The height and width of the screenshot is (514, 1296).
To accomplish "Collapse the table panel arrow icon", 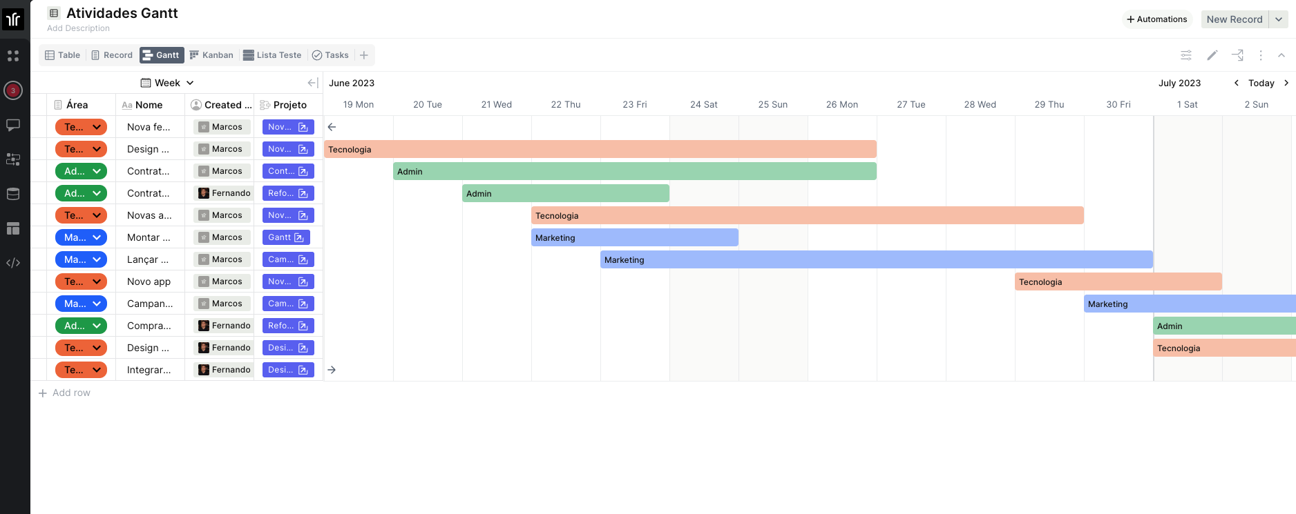I will [x=312, y=83].
